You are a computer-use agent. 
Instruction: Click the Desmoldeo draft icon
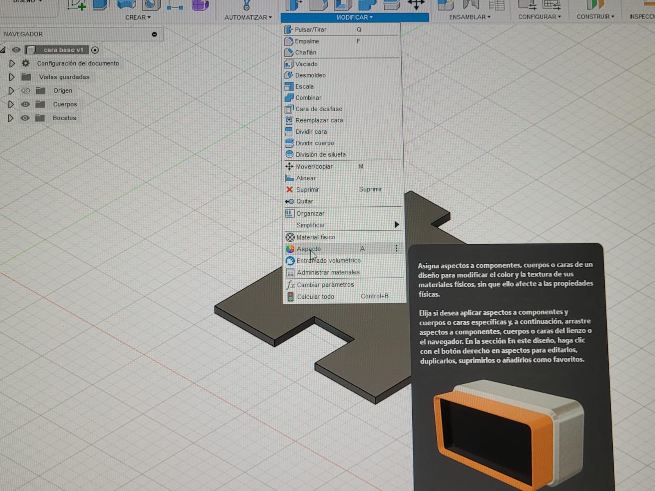(289, 75)
